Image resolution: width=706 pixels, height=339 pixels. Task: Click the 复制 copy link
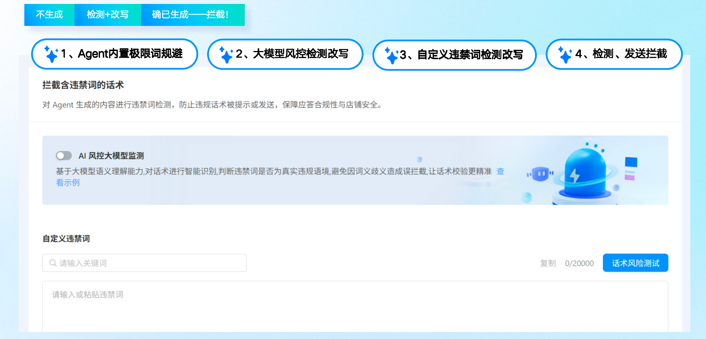pos(548,263)
